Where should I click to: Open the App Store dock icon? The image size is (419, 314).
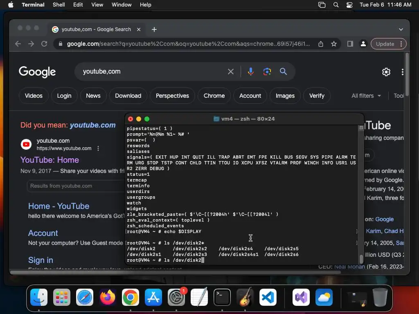pos(153,297)
